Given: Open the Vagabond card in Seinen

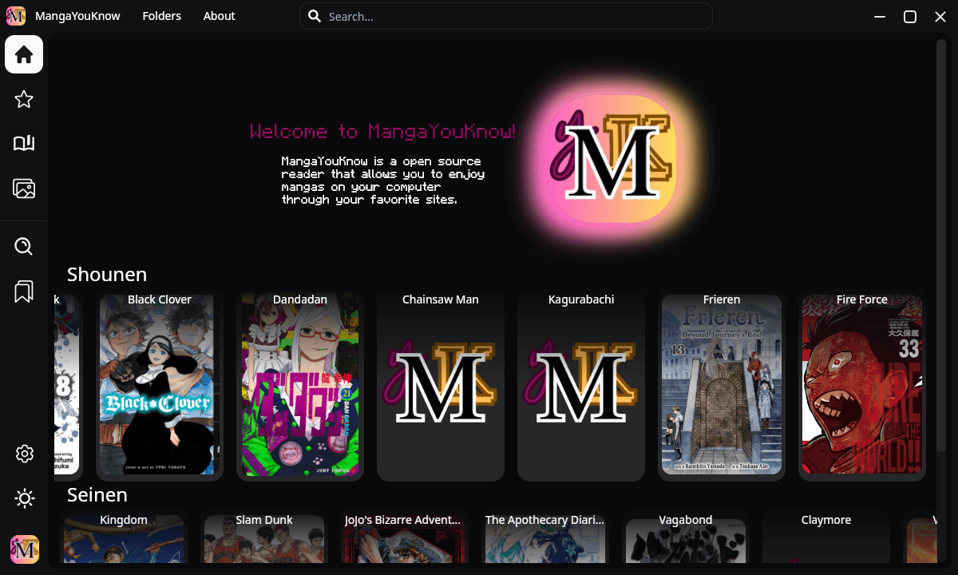Looking at the screenshot, I should point(686,539).
